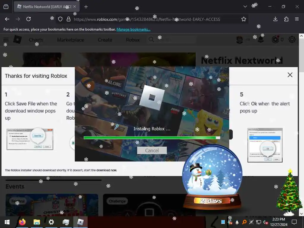Viewport: 304px width, 228px height.
Task: Click the Firefox back arrow
Action: tap(7, 19)
